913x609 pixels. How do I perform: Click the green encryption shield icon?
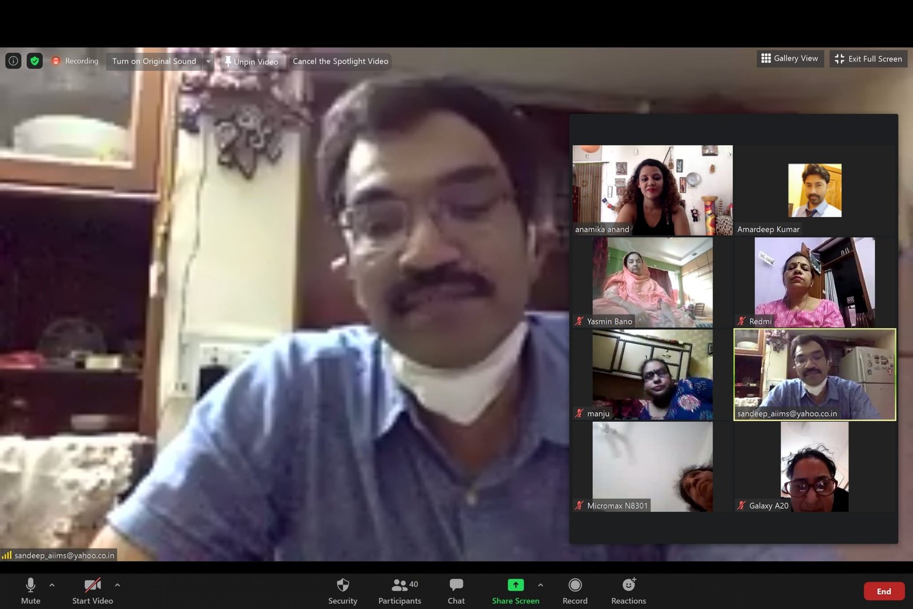tap(35, 61)
